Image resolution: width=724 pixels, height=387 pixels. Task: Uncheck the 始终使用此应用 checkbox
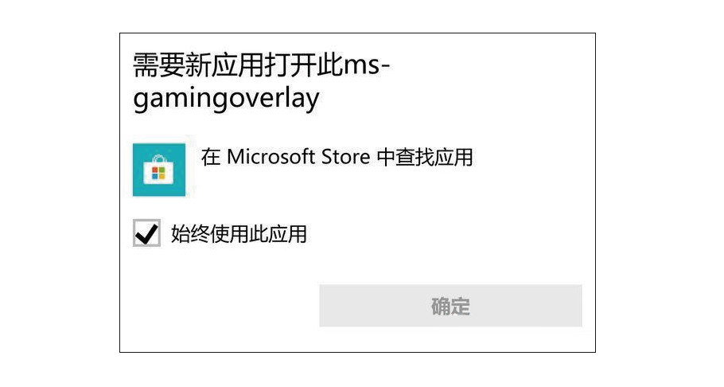[147, 233]
